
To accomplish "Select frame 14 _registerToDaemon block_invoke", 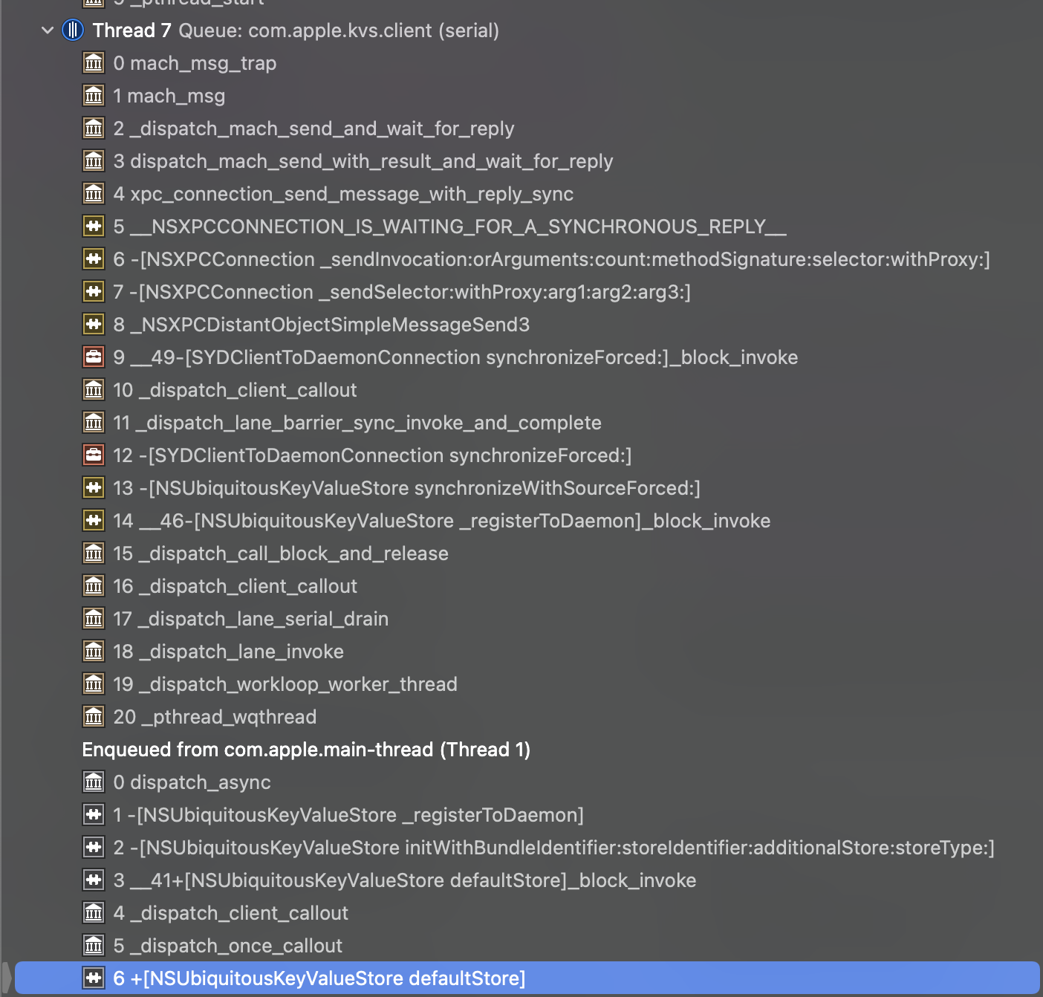I will [x=441, y=521].
